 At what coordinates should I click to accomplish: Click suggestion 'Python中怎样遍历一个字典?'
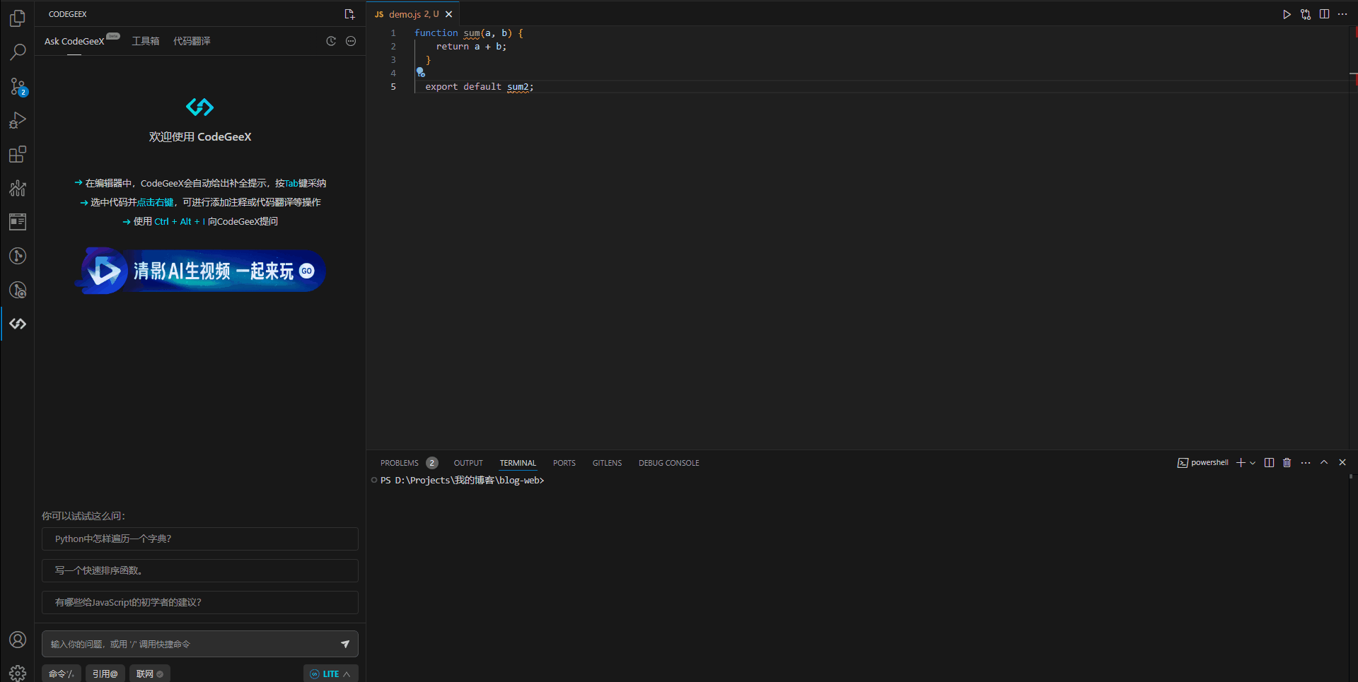point(200,539)
